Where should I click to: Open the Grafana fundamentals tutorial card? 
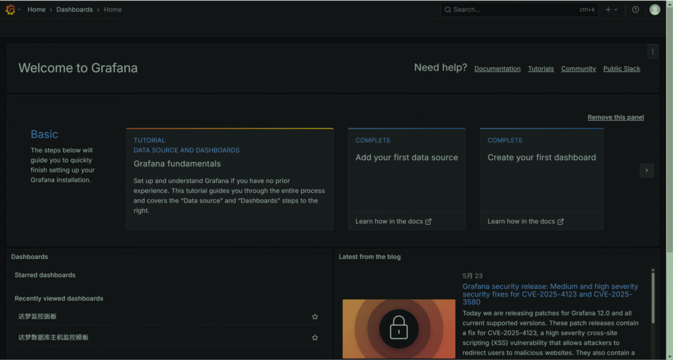229,179
